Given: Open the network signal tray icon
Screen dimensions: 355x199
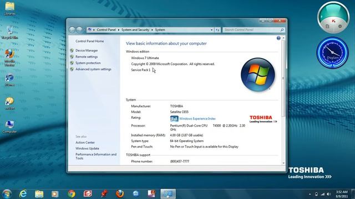Looking at the screenshot, I should [322, 194].
